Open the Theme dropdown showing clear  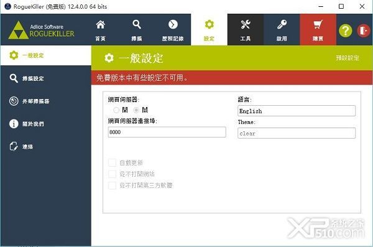click(x=297, y=133)
